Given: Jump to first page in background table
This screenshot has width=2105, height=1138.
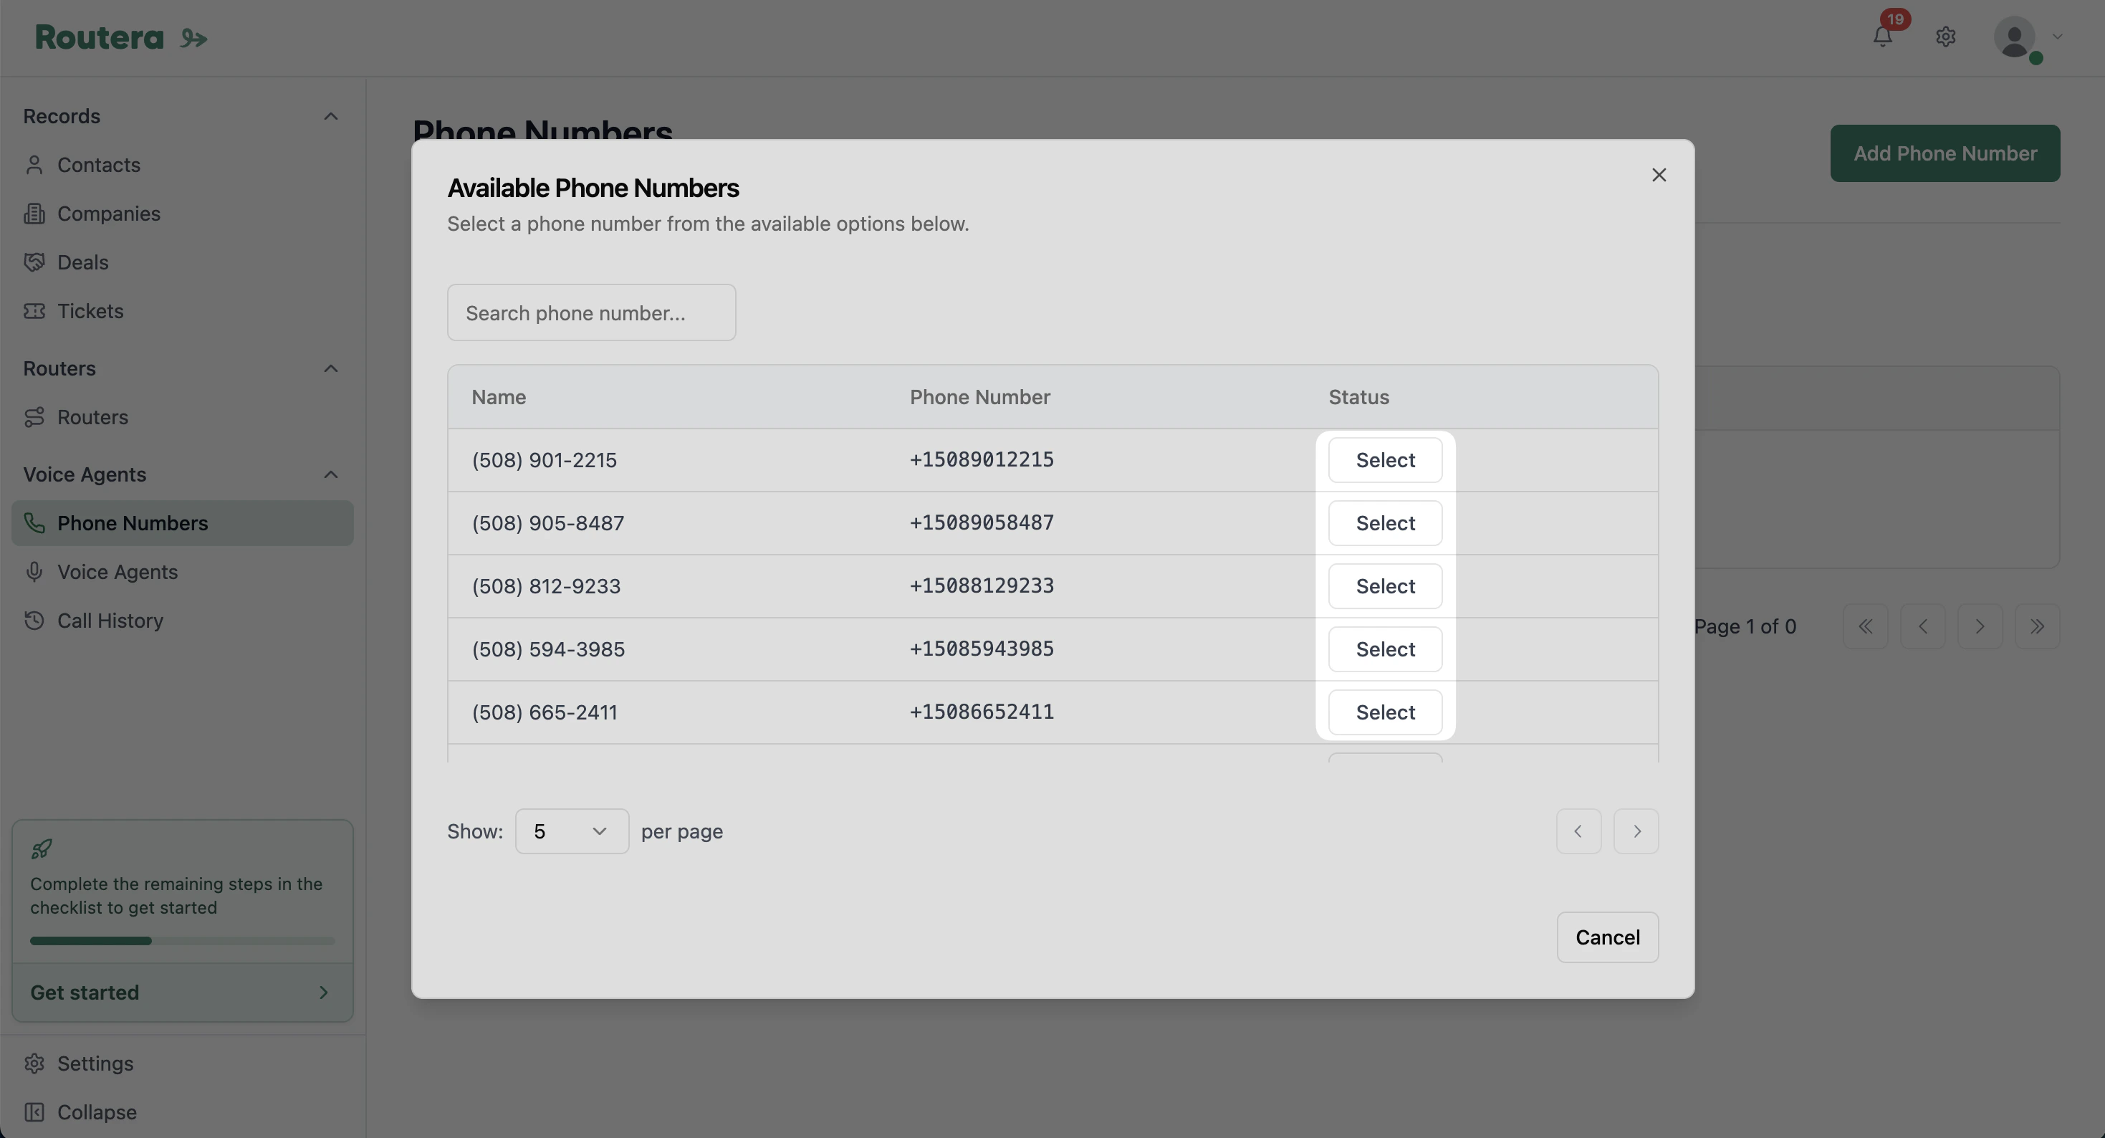Looking at the screenshot, I should pyautogui.click(x=1866, y=627).
